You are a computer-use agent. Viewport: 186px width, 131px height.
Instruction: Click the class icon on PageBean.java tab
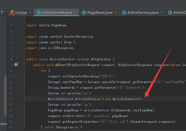tap(84, 13)
